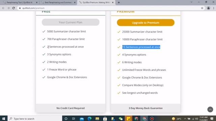Click the highlighted 15 Sentences processed text
The width and height of the screenshot is (216, 121).
[x=141, y=47]
